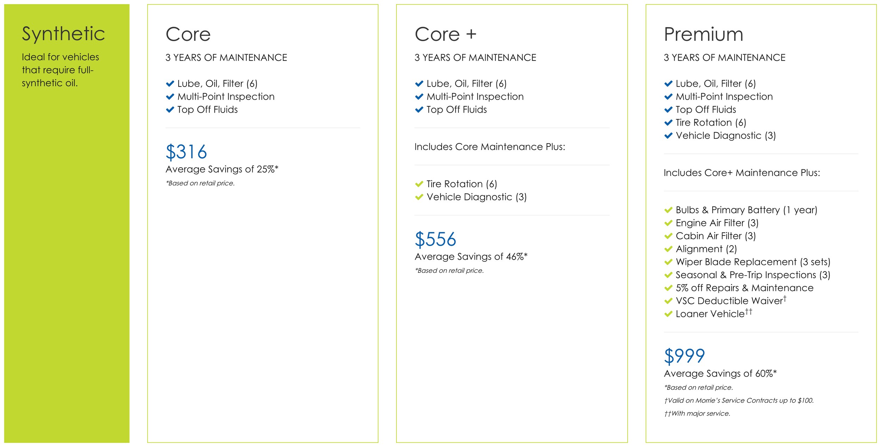Select the Core plan heading
Image resolution: width=881 pixels, height=447 pixels.
coord(188,34)
